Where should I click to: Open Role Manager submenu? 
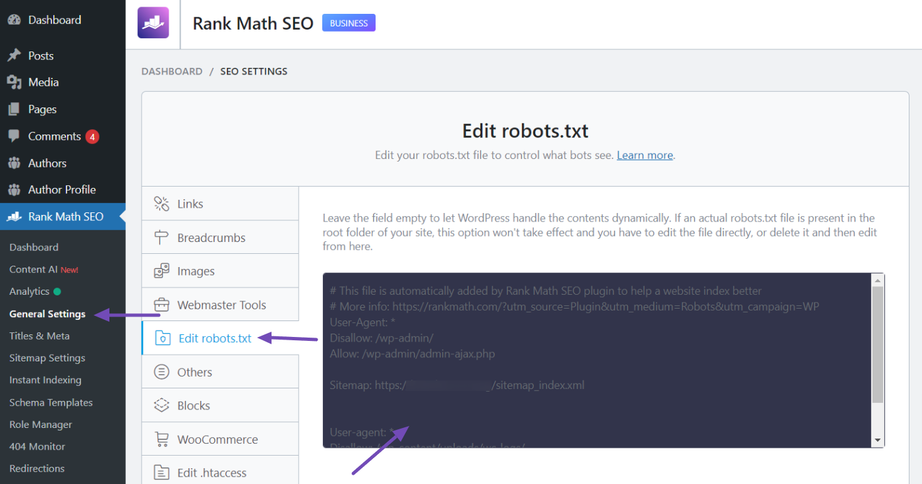(41, 425)
